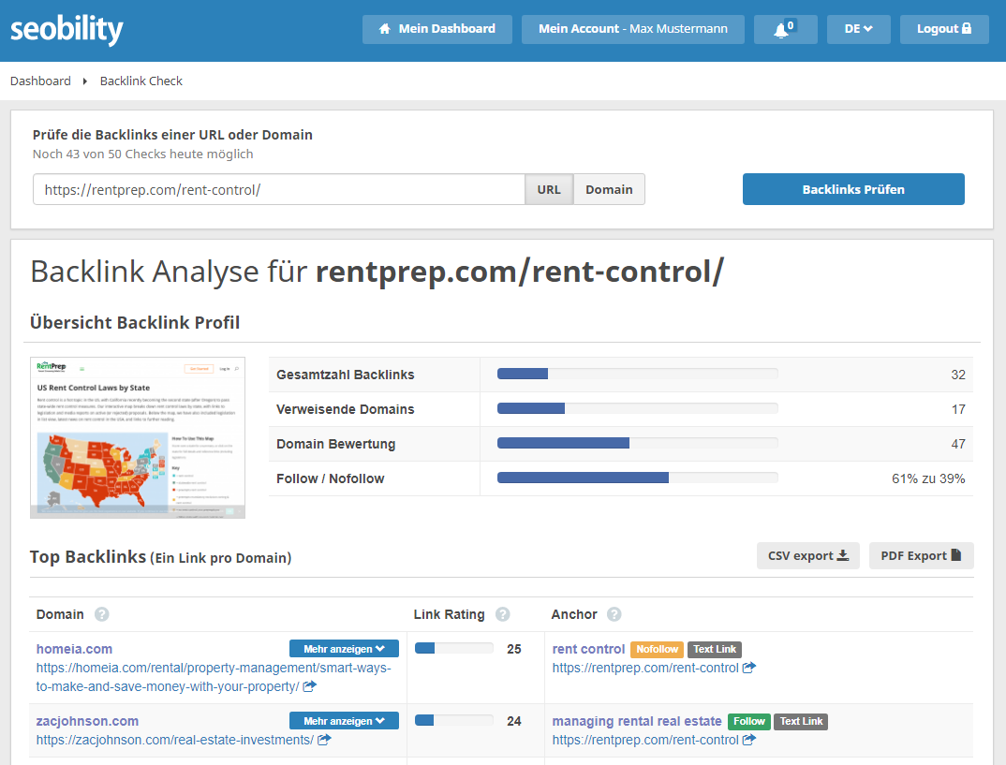Click the Domain Bewertung progress bar
The width and height of the screenshot is (1006, 765).
pos(637,443)
